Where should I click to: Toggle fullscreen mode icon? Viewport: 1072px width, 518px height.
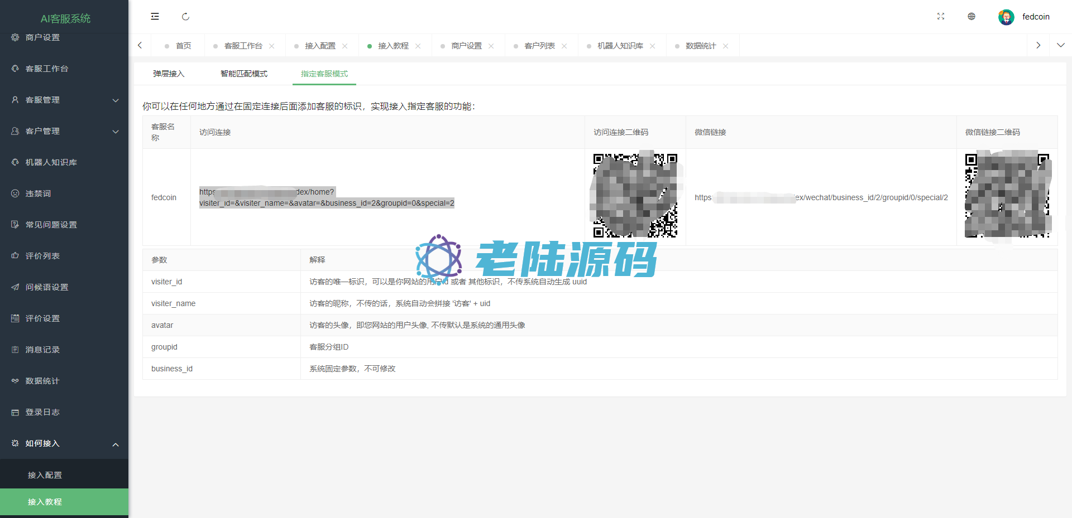point(941,17)
